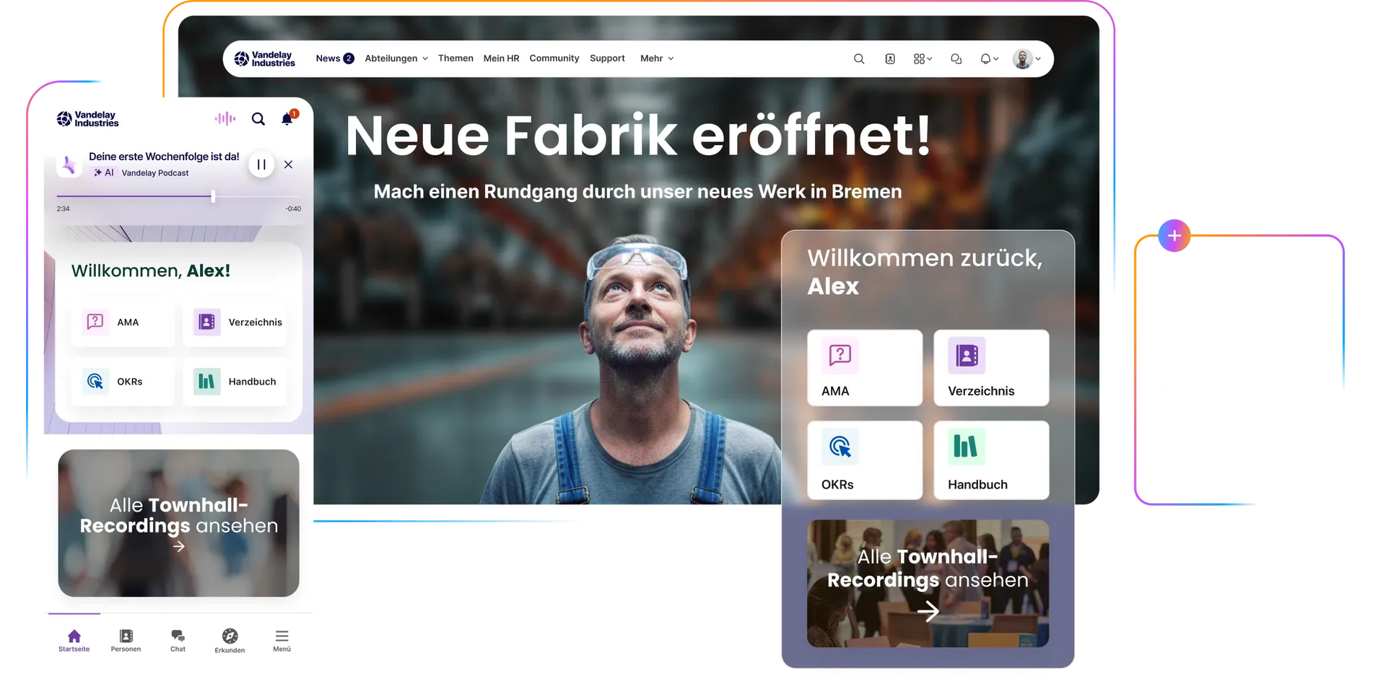Image resolution: width=1386 pixels, height=684 pixels.
Task: Open the notifications bell icon
Action: coord(985,58)
